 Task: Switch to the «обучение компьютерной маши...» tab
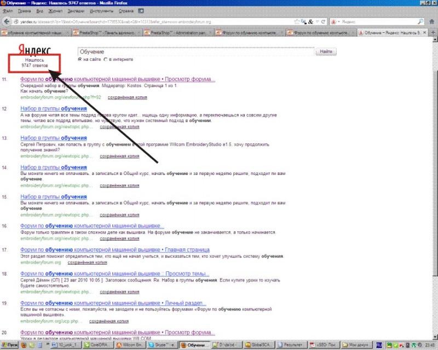35,33
